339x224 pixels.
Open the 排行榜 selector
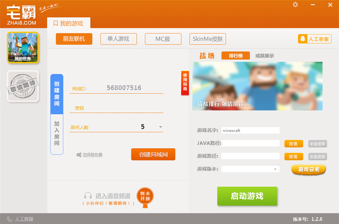[x=235, y=55]
